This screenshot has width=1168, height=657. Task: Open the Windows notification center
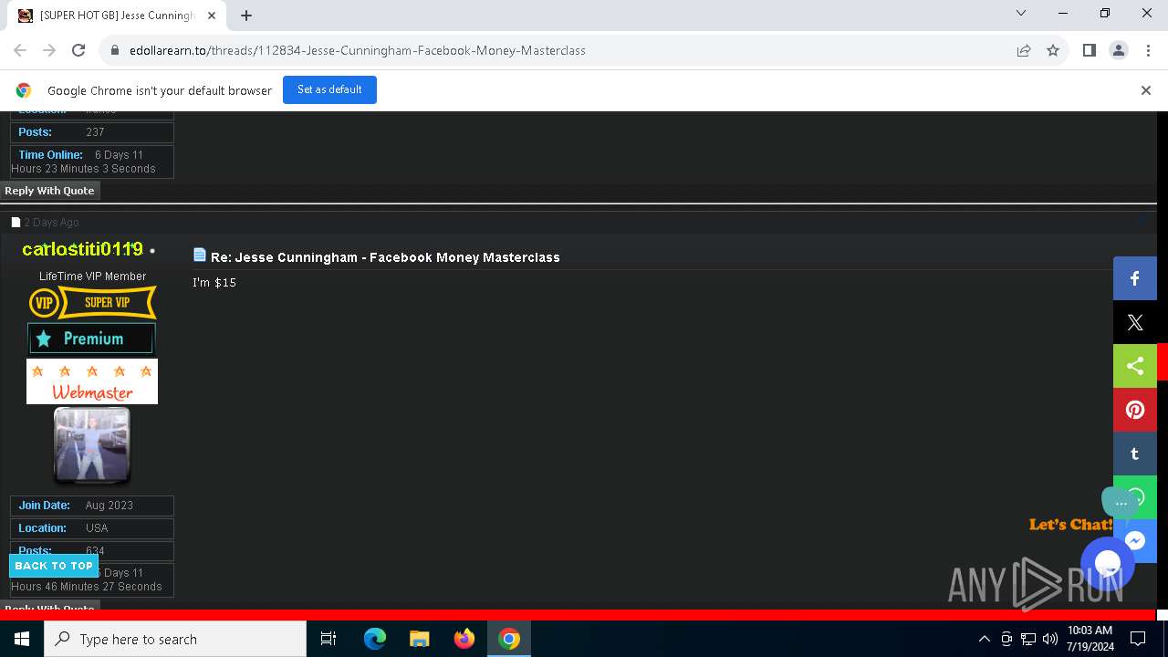coord(1138,639)
